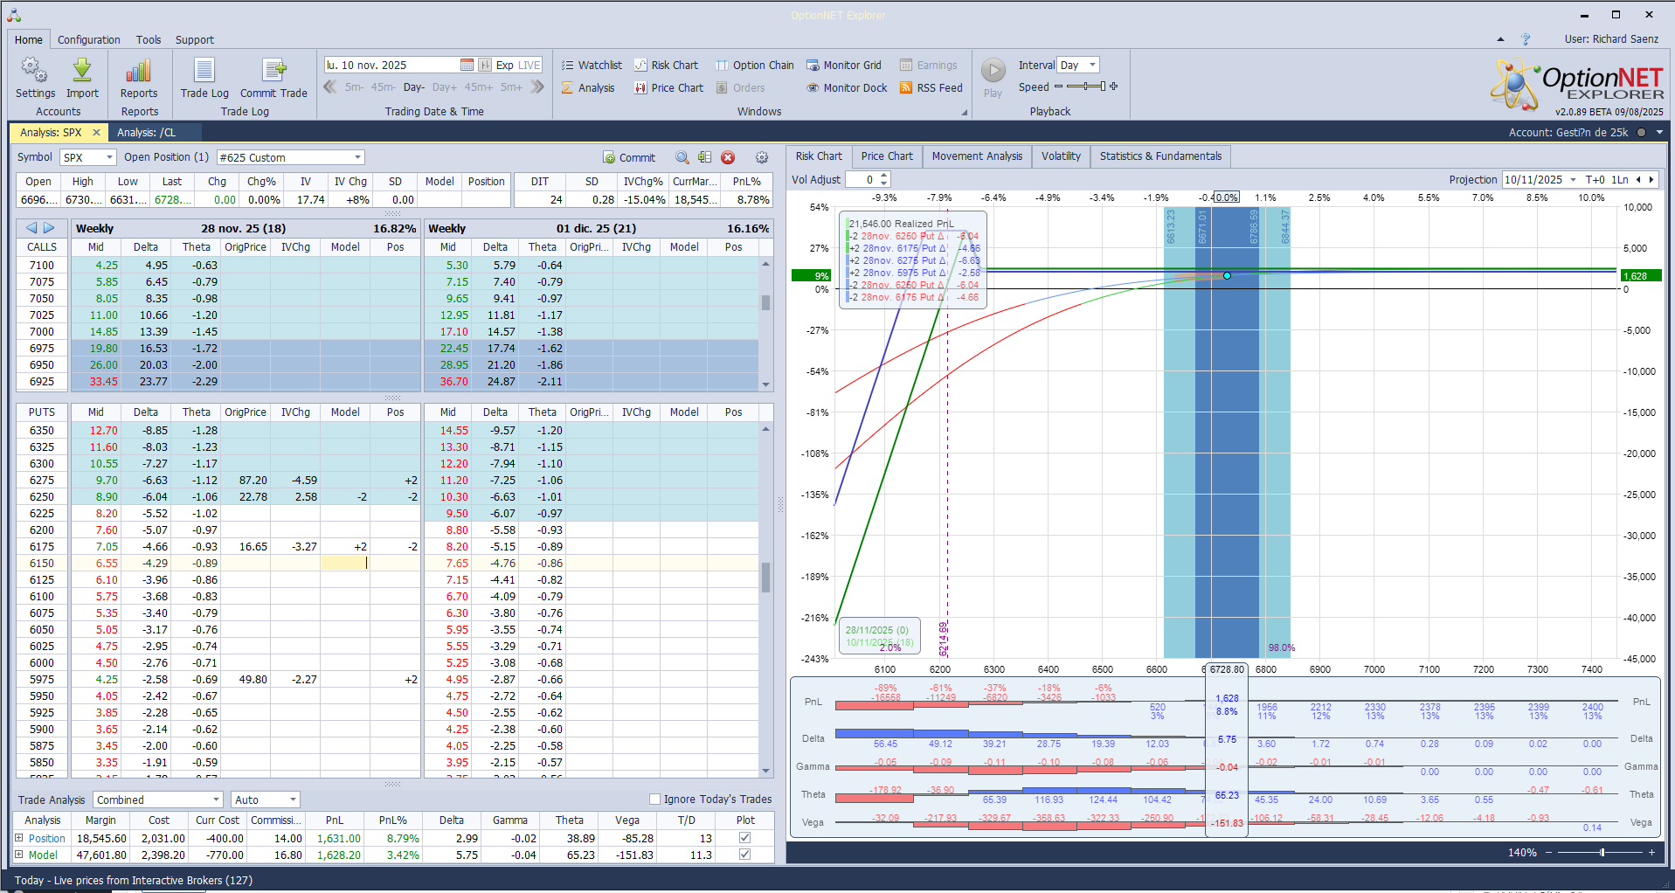Screen dimensions: 1675x893
Task: Click the red delete position icon
Action: pos(728,157)
